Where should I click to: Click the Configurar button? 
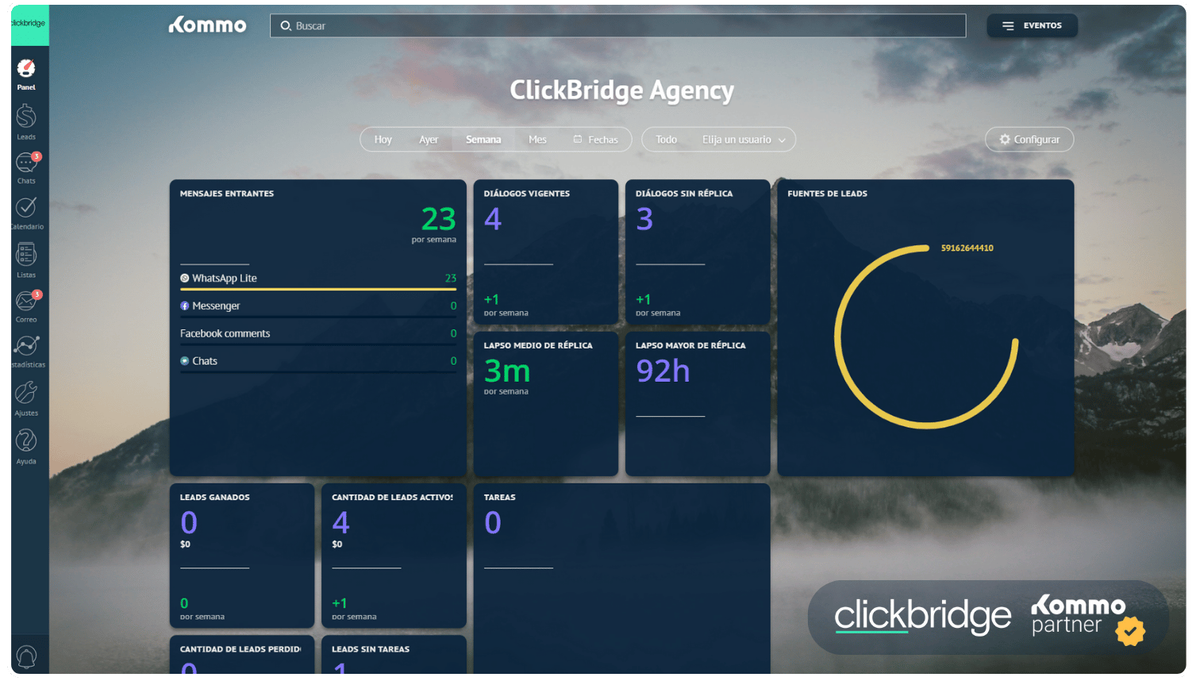point(1029,140)
